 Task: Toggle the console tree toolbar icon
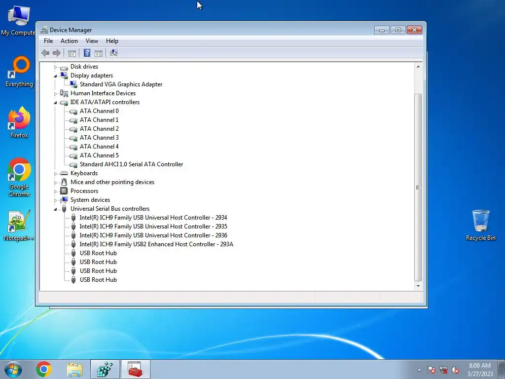click(x=72, y=53)
